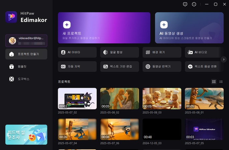Open the 자동 자막 tool

[77, 66]
